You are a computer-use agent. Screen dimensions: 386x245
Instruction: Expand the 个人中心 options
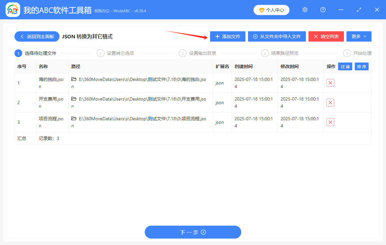(x=271, y=10)
